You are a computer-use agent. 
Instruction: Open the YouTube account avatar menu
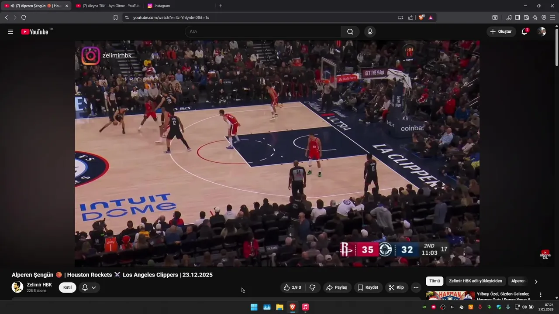pyautogui.click(x=542, y=31)
